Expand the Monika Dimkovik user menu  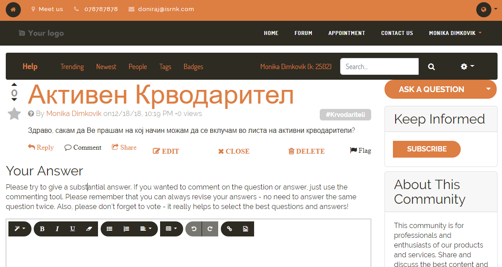pyautogui.click(x=455, y=33)
